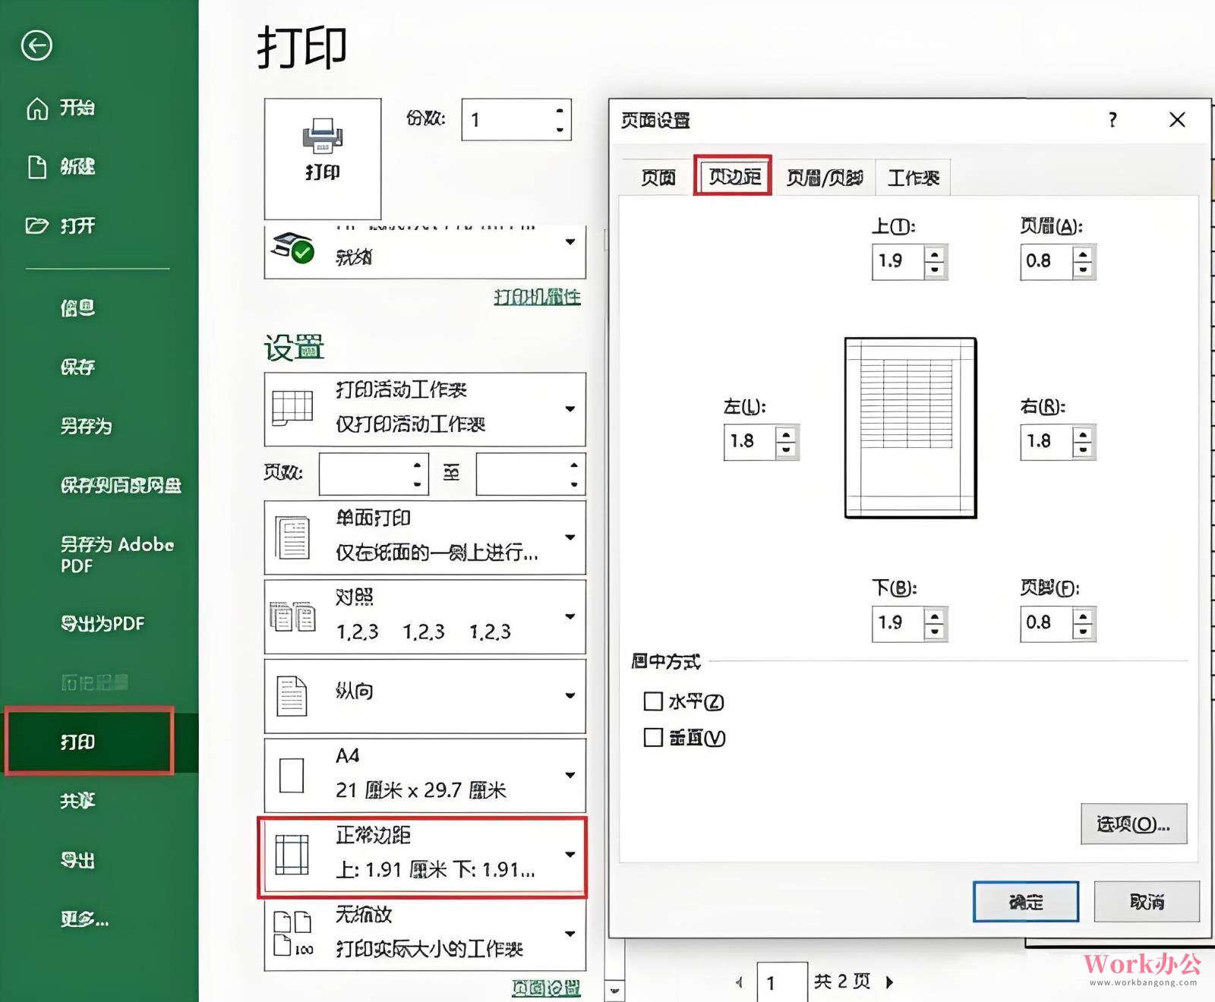Open the 无缩放 scaling dropdown

[x=570, y=934]
